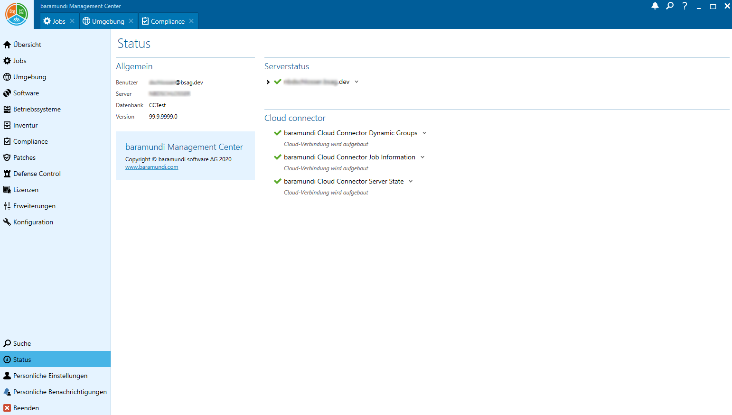Open Konfiguration with wrench icon
This screenshot has height=415, width=732.
pyautogui.click(x=33, y=222)
